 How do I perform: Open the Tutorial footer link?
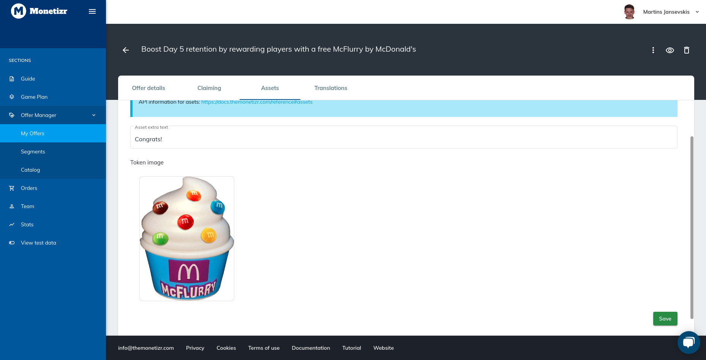pyautogui.click(x=352, y=348)
